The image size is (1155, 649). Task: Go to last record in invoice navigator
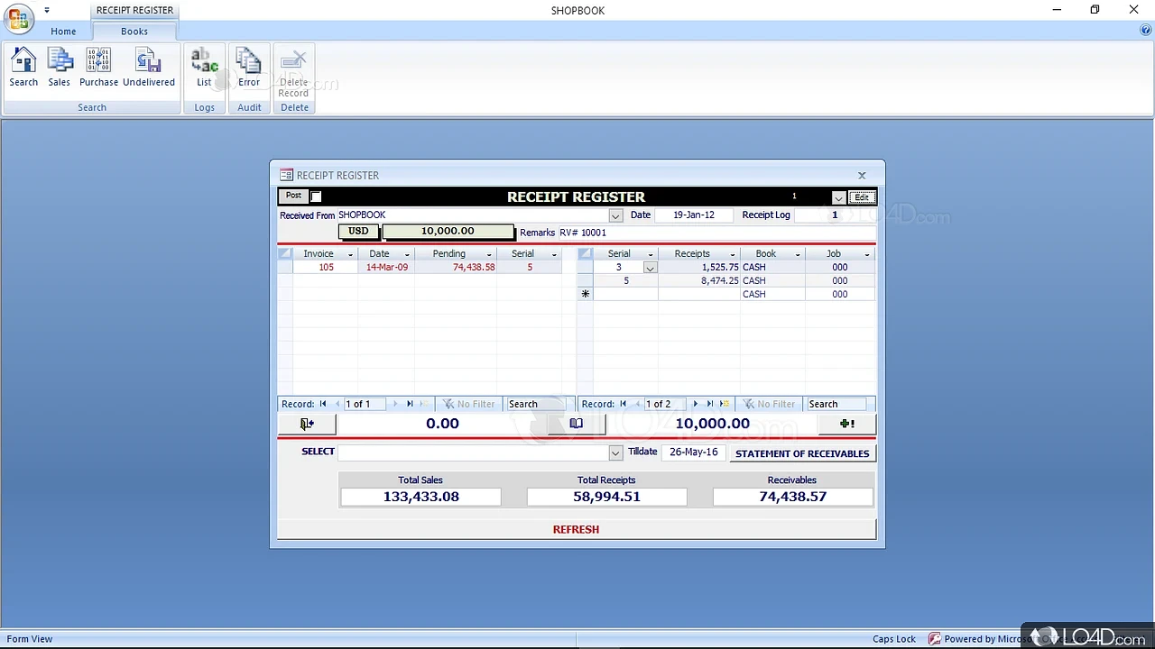(410, 404)
